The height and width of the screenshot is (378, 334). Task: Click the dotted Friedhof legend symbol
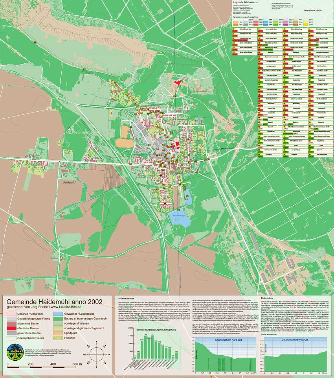(x=57, y=337)
